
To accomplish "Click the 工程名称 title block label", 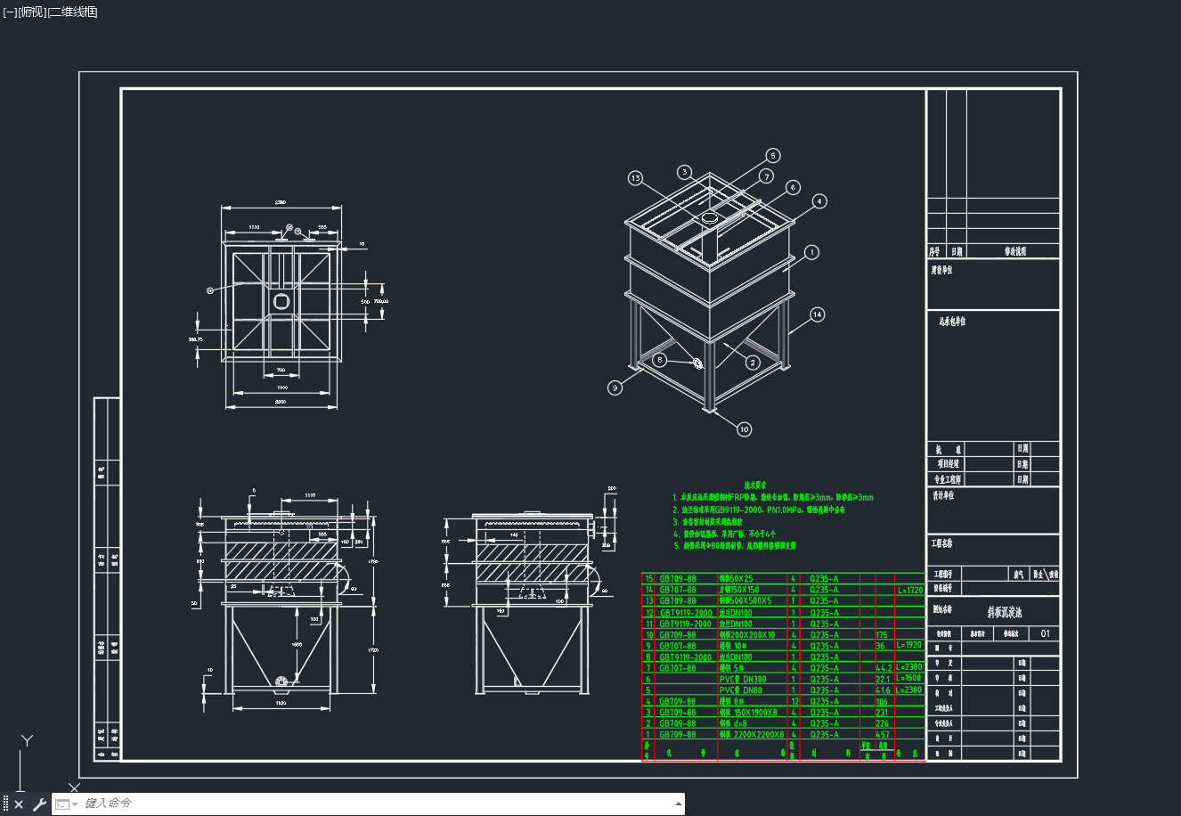I will pos(942,543).
